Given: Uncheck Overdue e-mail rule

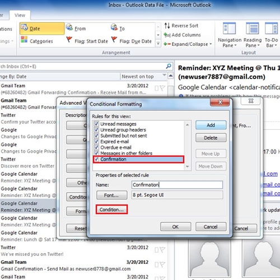Looking at the screenshot, I should pyautogui.click(x=96, y=147).
